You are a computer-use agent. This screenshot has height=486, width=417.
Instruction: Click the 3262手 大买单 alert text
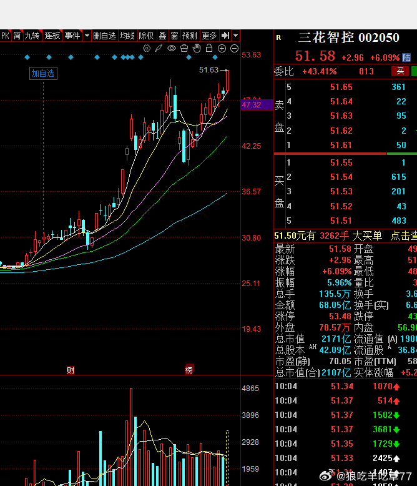click(x=351, y=236)
